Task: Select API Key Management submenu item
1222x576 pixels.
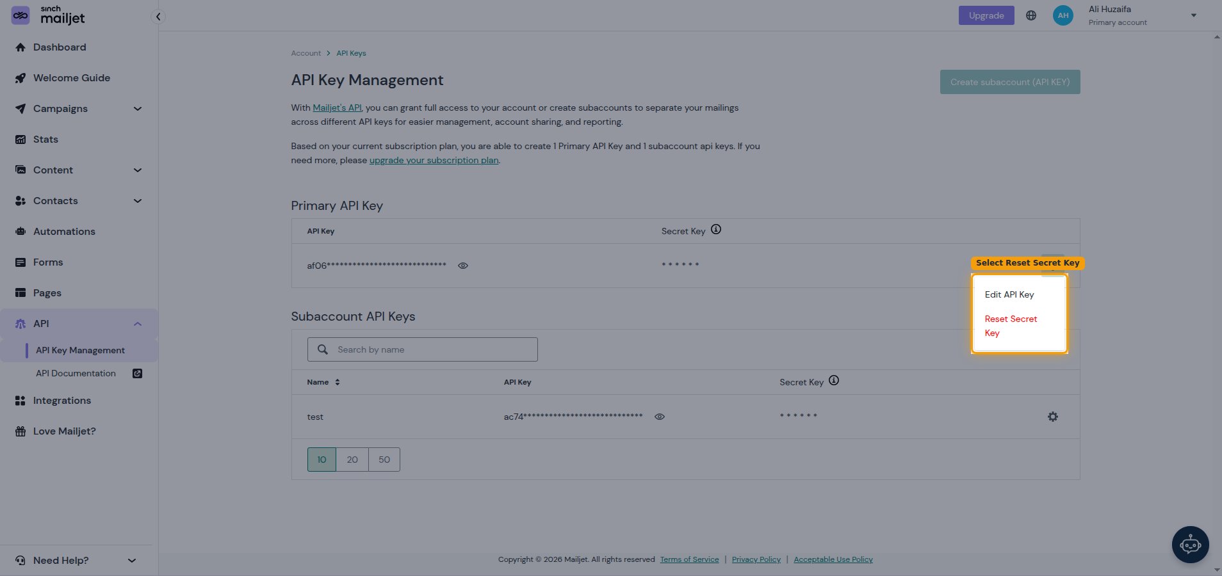Action: point(80,350)
